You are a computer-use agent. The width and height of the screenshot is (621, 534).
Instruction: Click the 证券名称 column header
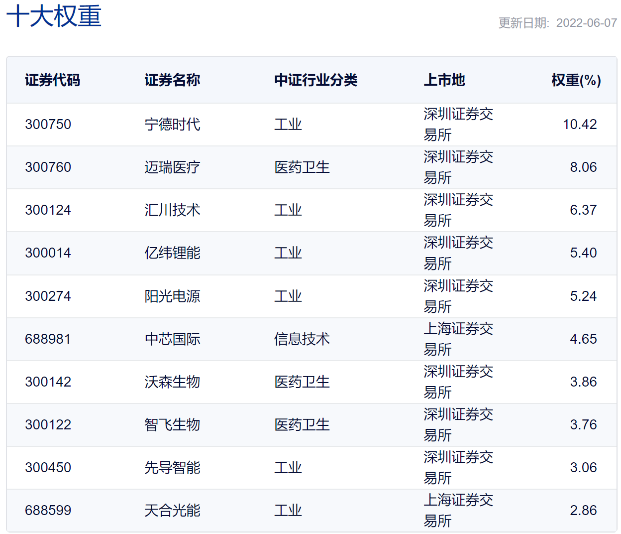tap(172, 80)
